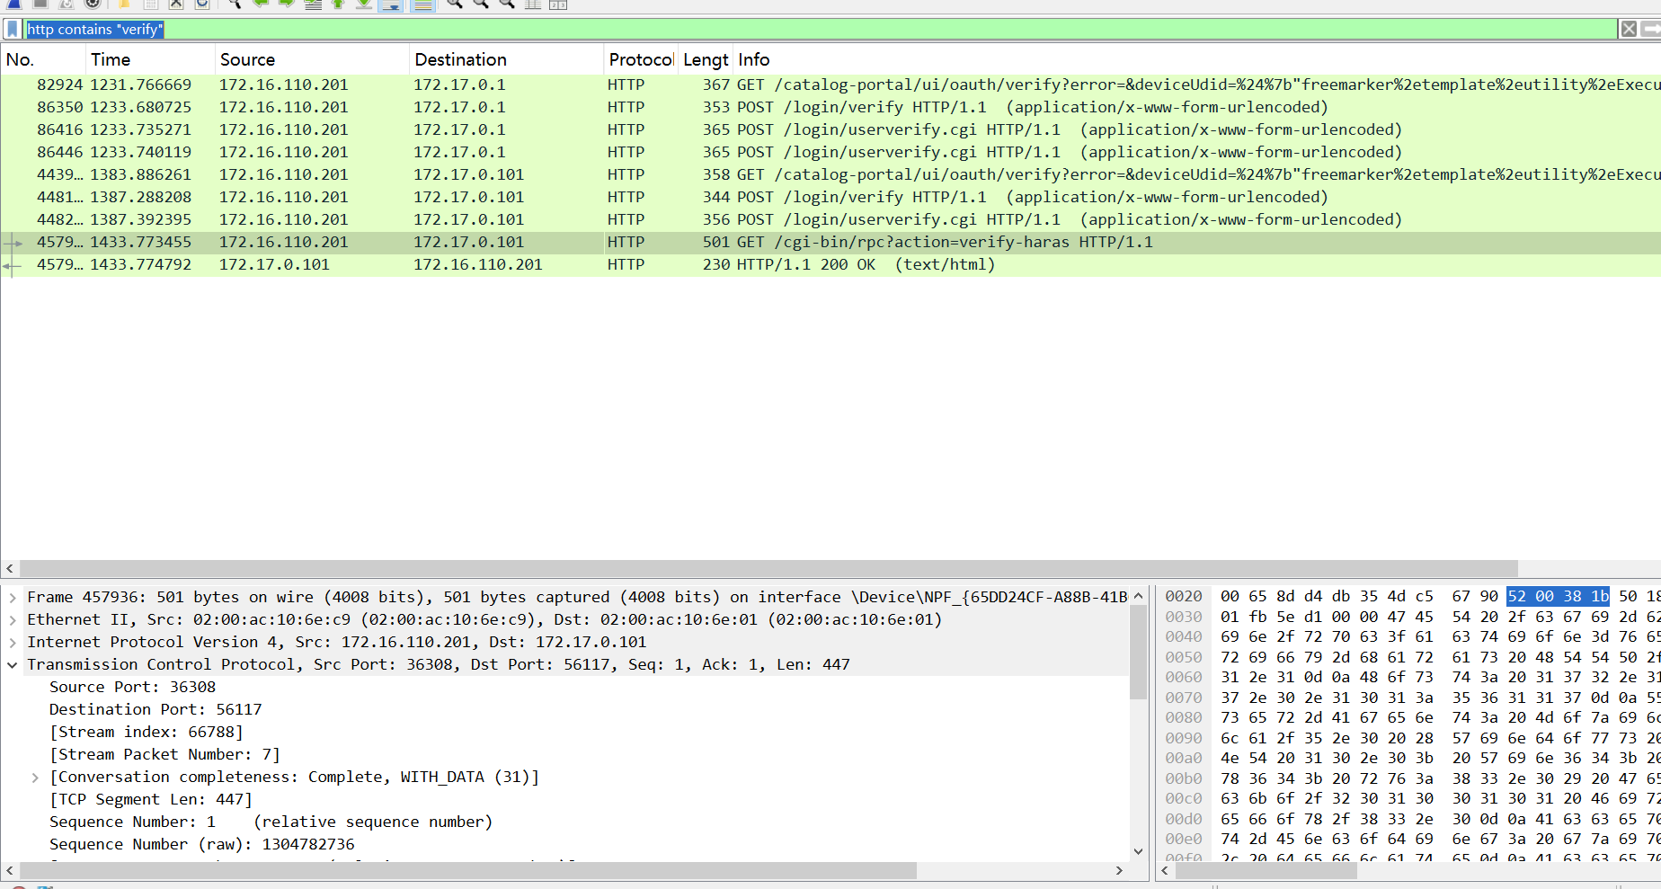Screen dimensions: 1661x889
Task: Clear the display filter with X button
Action: pos(1629,30)
